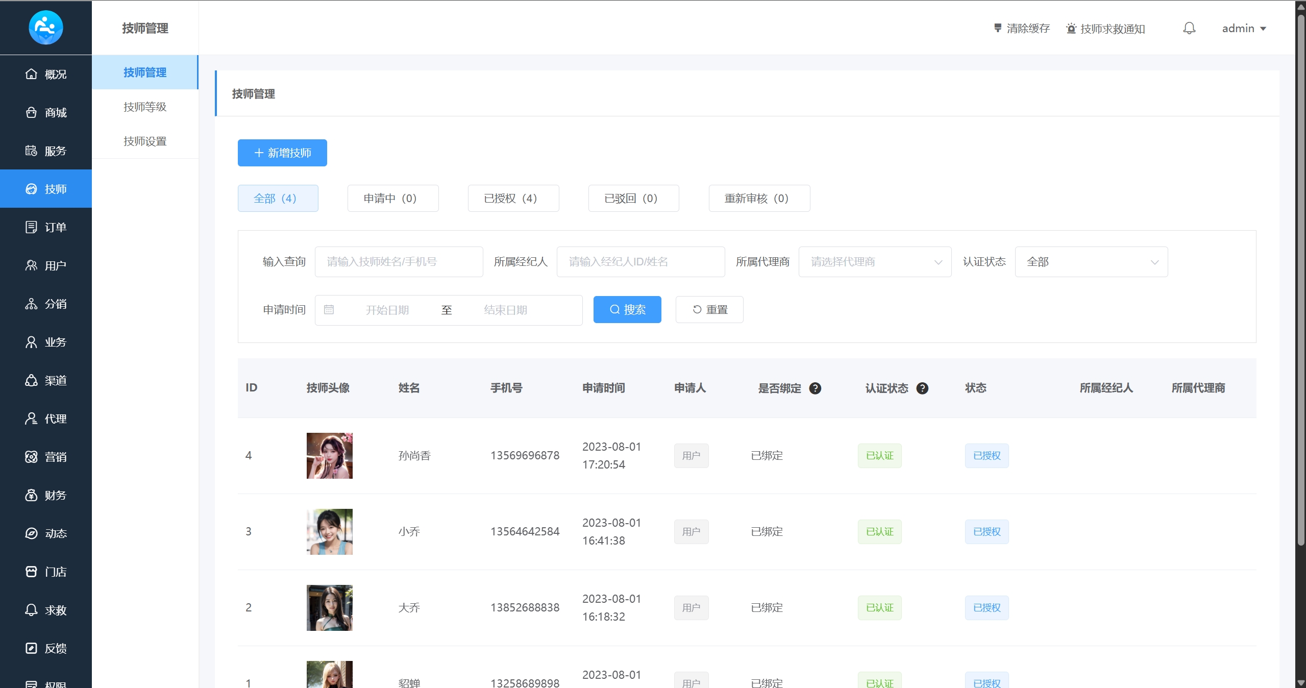Viewport: 1306px width, 688px height.
Task: Click the help icon next to 是否绑定 column
Action: point(815,388)
